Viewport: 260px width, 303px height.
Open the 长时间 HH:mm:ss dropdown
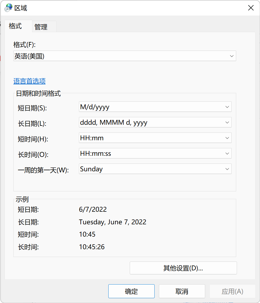point(155,153)
